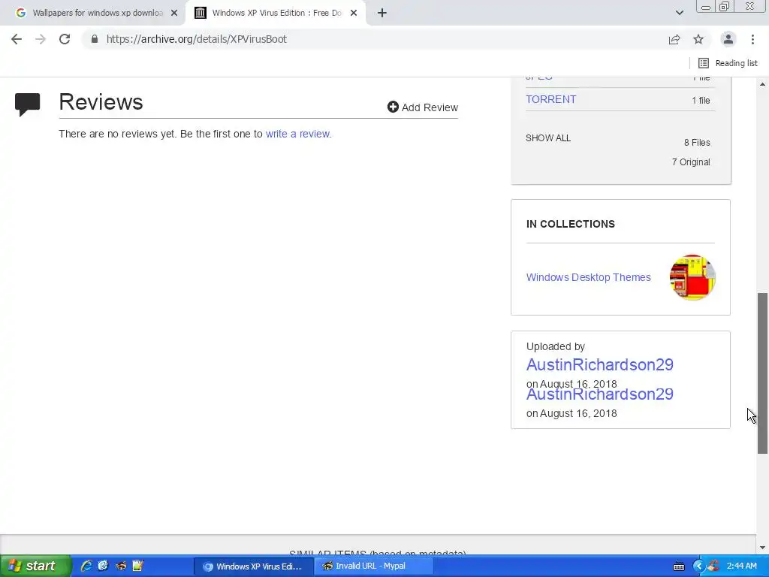Click the archive.org tab favicon
769x577 pixels.
pos(200,14)
